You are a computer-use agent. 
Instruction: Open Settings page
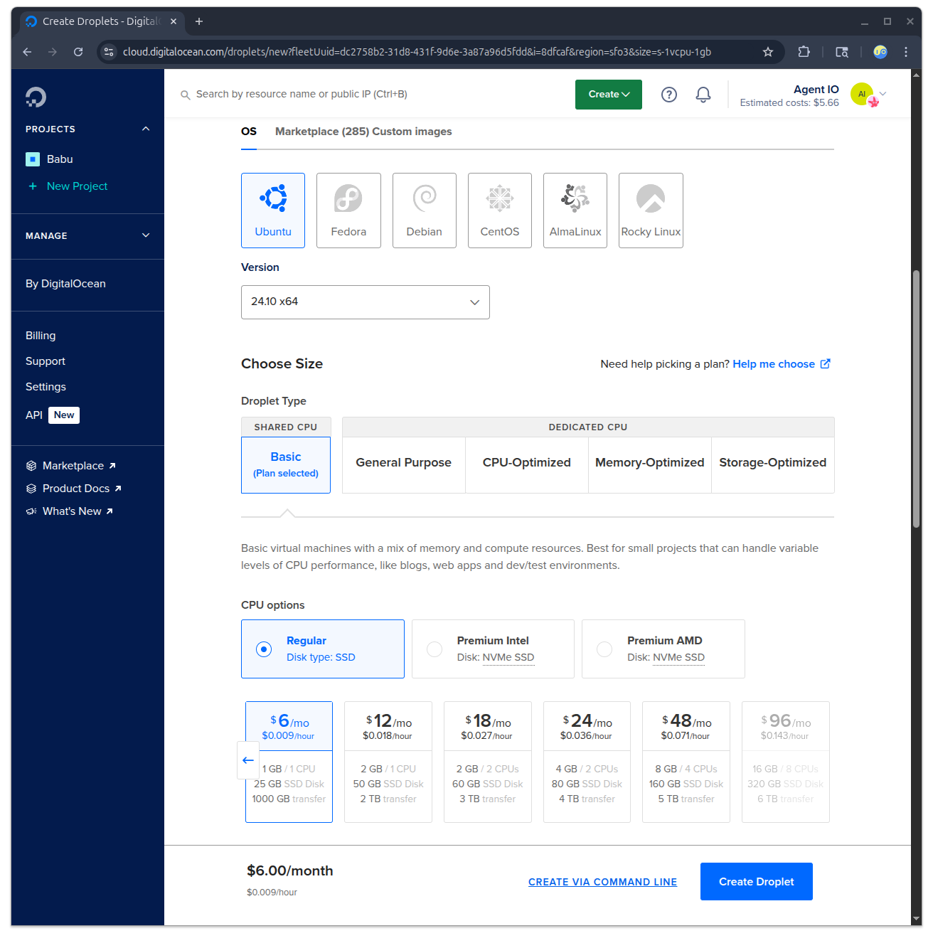click(x=46, y=387)
